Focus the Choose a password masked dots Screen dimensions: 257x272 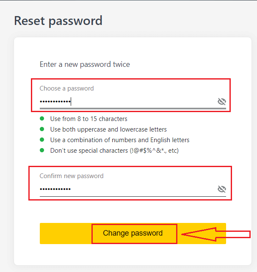coord(55,102)
